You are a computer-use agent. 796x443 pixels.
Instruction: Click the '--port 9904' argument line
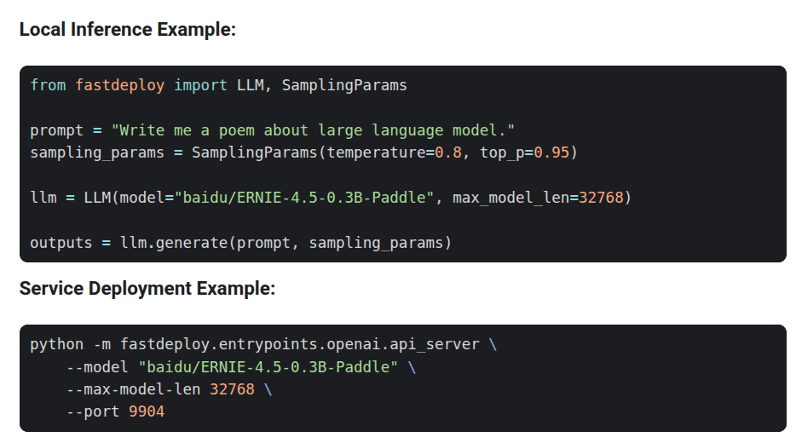point(115,411)
